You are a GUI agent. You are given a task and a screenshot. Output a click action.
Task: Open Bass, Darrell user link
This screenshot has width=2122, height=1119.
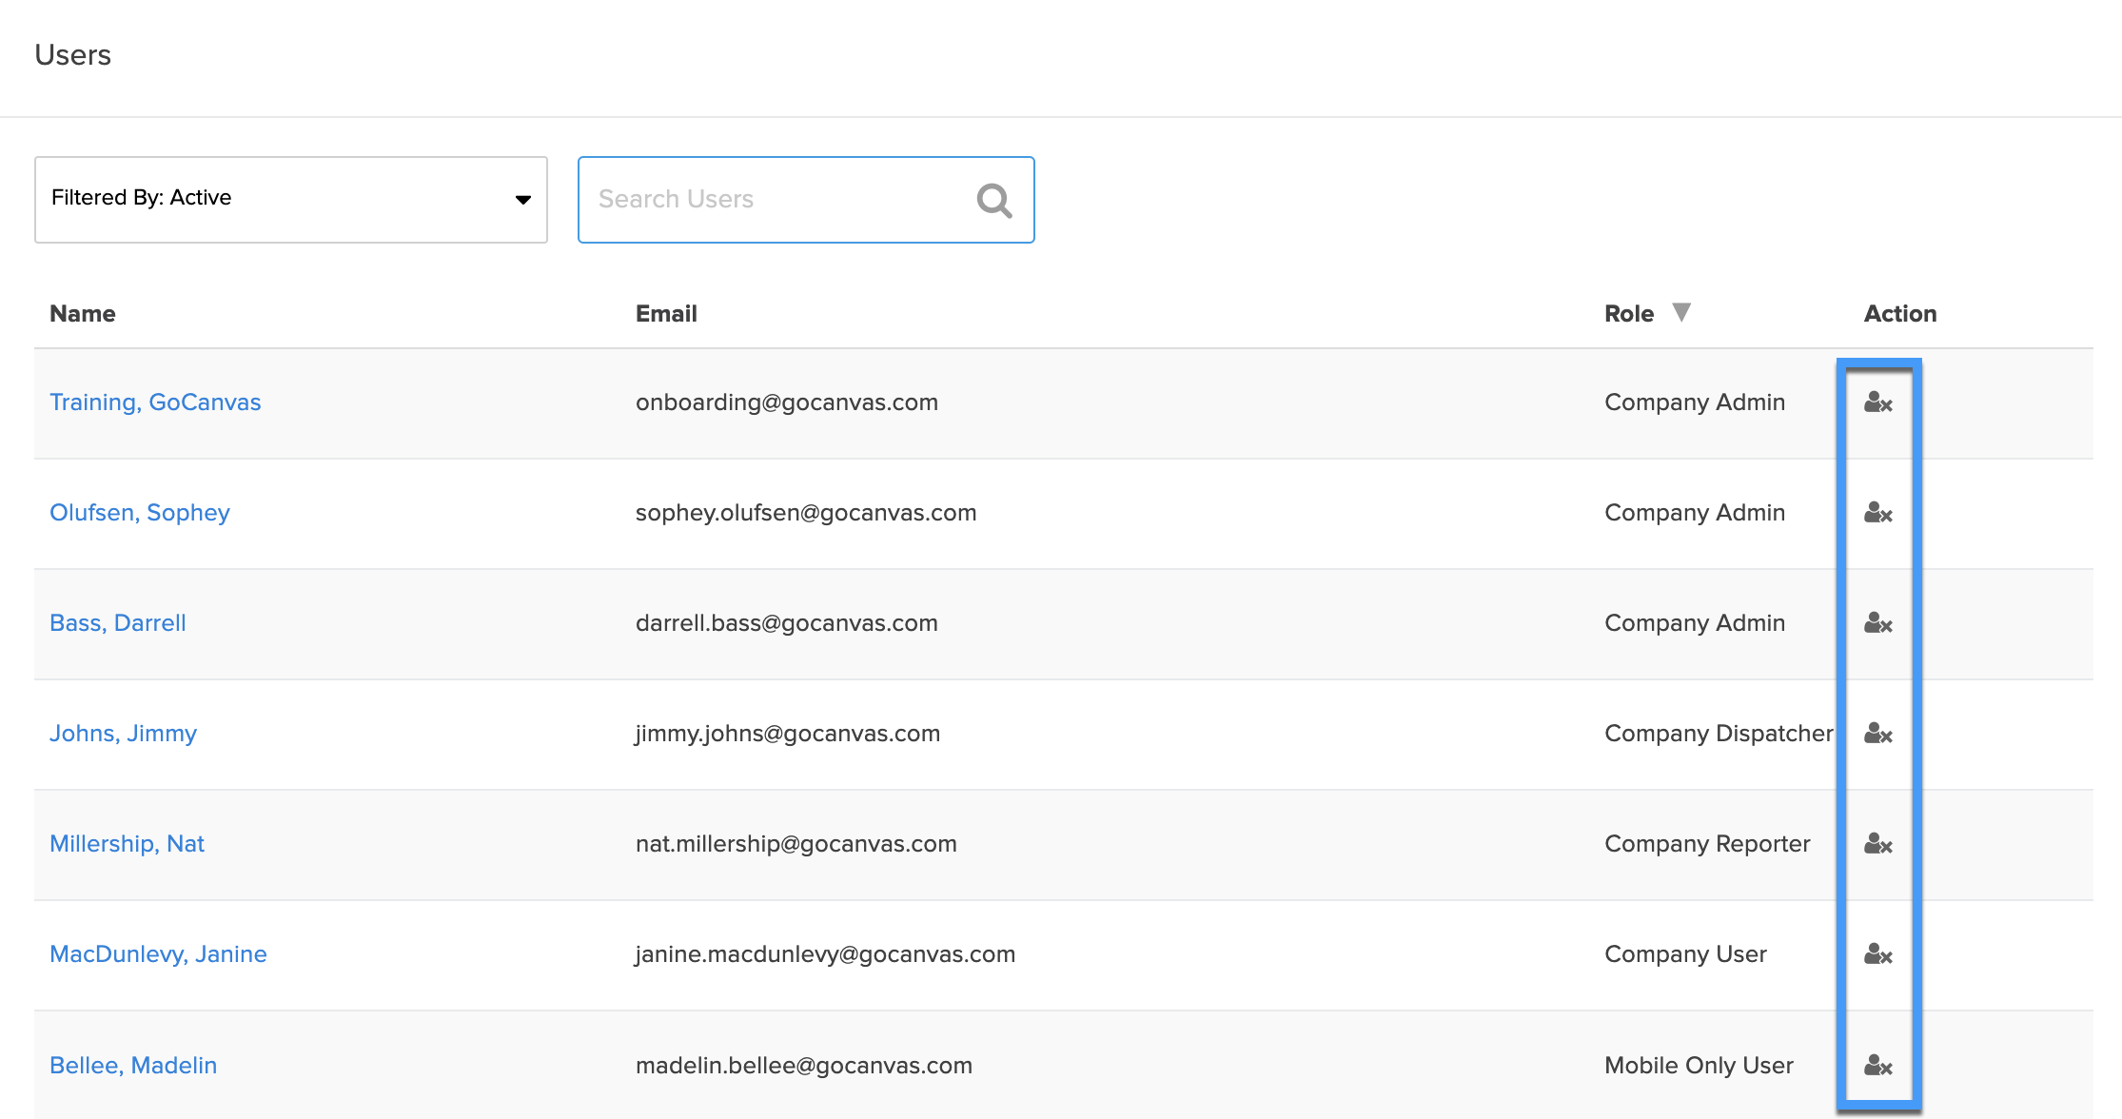(x=118, y=623)
